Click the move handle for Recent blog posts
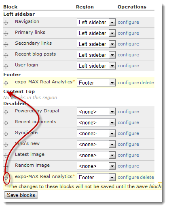The image size is (169, 209). 6,55
